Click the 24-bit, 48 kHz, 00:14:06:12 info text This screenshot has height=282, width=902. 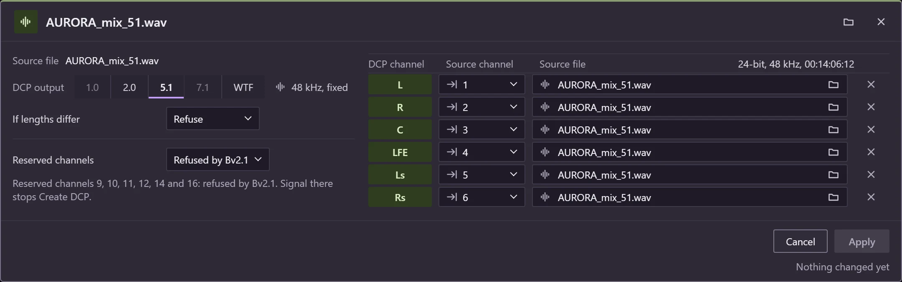click(796, 64)
